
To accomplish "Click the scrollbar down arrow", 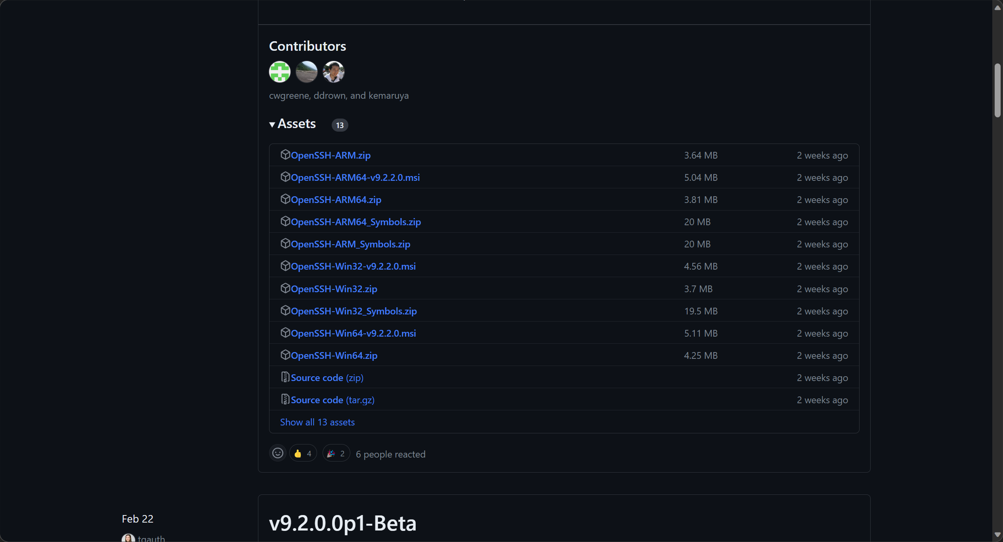I will 997,535.
